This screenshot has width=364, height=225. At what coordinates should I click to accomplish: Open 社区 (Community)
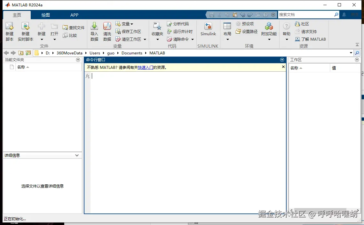point(302,24)
